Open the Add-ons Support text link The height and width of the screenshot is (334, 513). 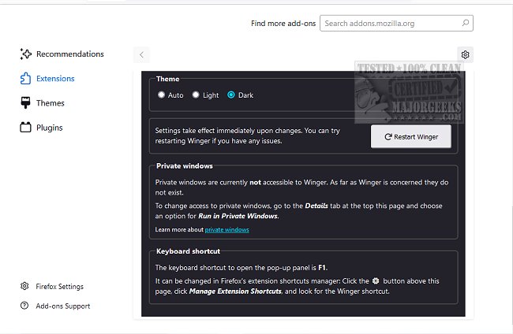[x=63, y=306]
